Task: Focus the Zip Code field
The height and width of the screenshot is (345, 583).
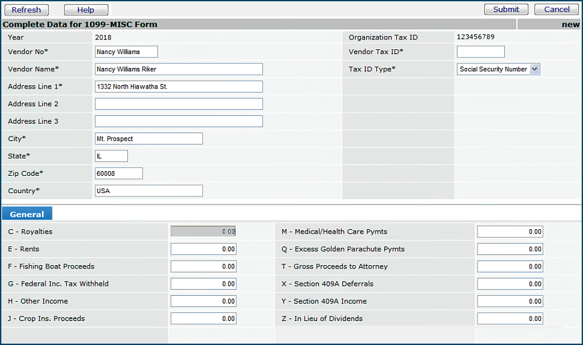Action: [119, 173]
